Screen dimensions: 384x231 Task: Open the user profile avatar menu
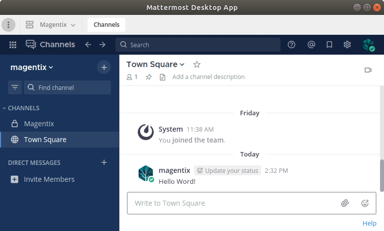369,45
